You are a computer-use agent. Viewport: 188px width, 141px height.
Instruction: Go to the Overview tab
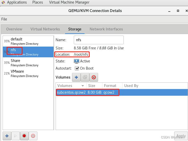tap(14, 29)
